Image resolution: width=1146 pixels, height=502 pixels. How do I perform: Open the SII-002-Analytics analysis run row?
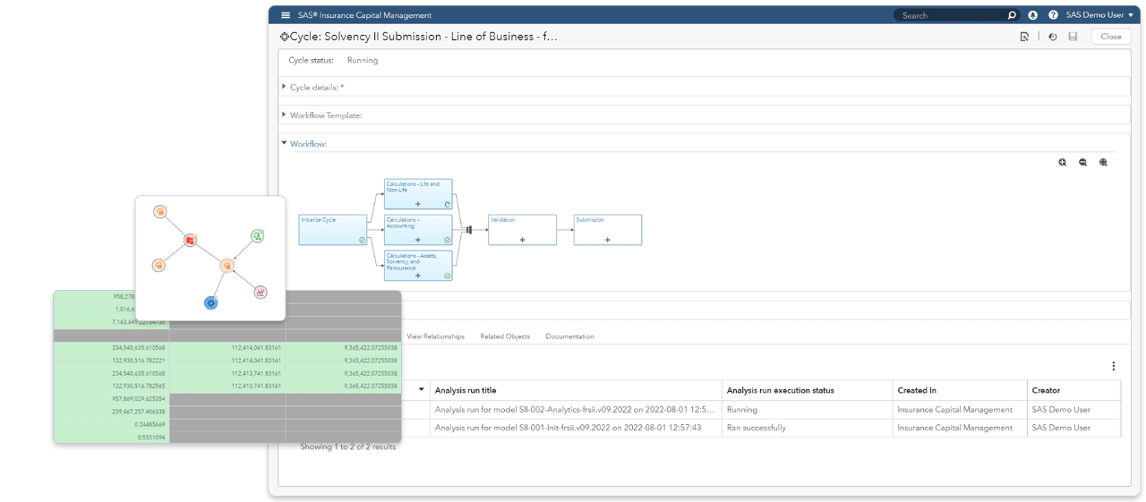576,410
